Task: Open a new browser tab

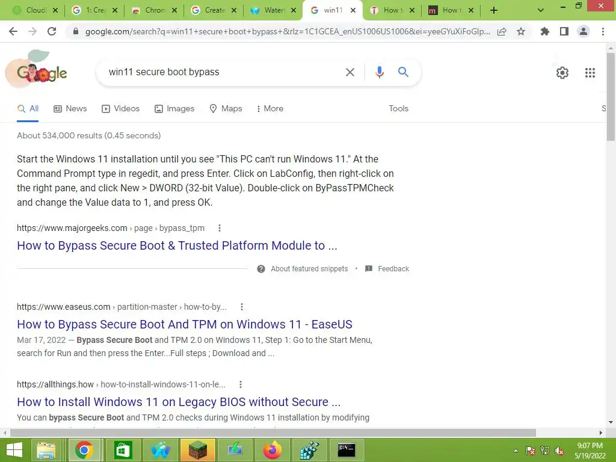Action: [x=494, y=11]
